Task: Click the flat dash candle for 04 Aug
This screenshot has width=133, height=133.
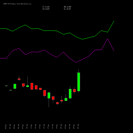Action: 11,90
